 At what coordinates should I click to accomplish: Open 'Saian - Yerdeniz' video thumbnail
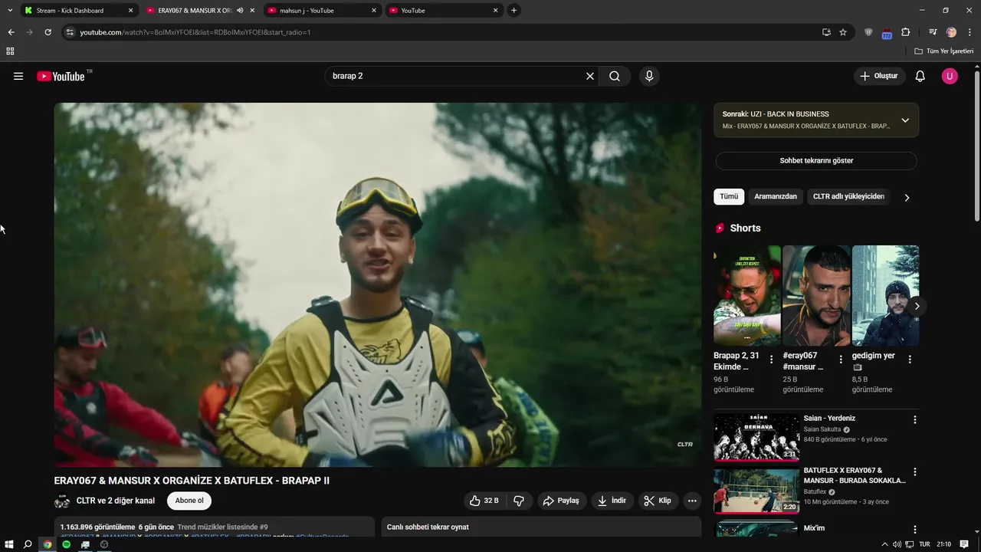[x=756, y=437]
